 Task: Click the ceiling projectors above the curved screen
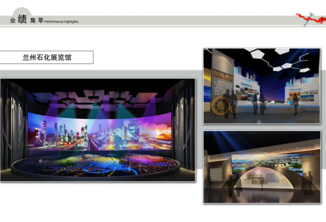point(94,98)
